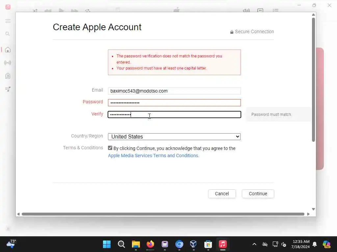Click the OneDrive tray icon
The width and height of the screenshot is (337, 252).
tap(265, 244)
